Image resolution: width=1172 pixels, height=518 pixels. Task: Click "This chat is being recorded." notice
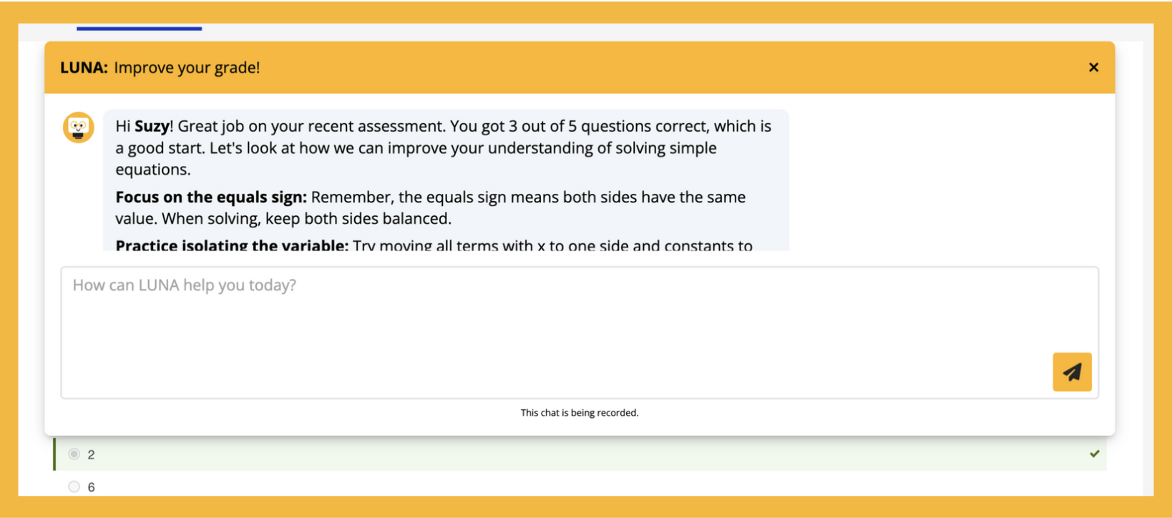click(x=580, y=413)
